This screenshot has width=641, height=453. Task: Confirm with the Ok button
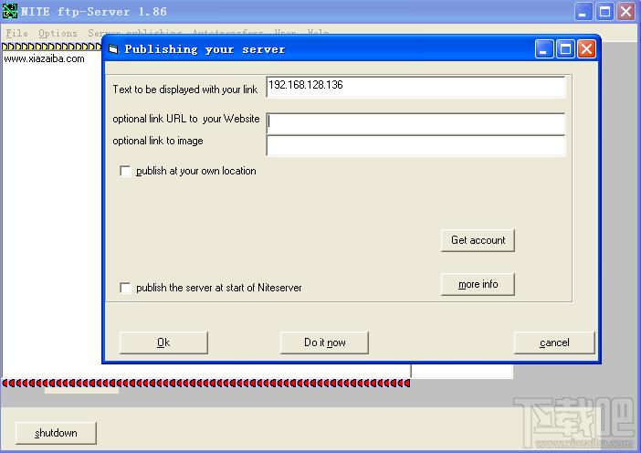pyautogui.click(x=163, y=342)
